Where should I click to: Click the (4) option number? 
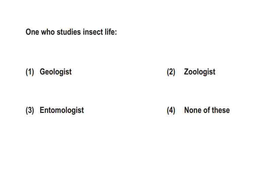(171, 110)
